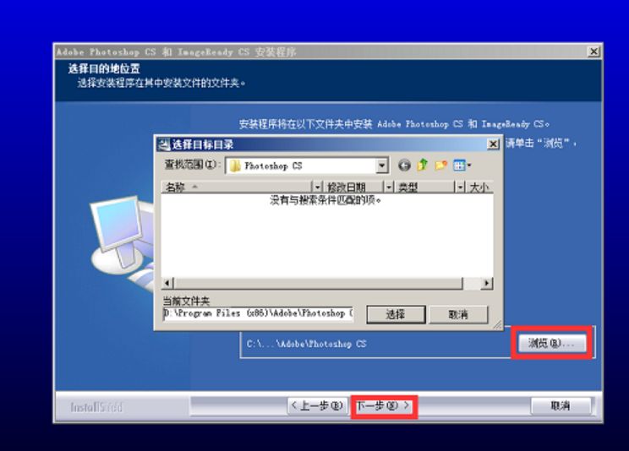Click the folder dialog title bar icon

pyautogui.click(x=163, y=144)
